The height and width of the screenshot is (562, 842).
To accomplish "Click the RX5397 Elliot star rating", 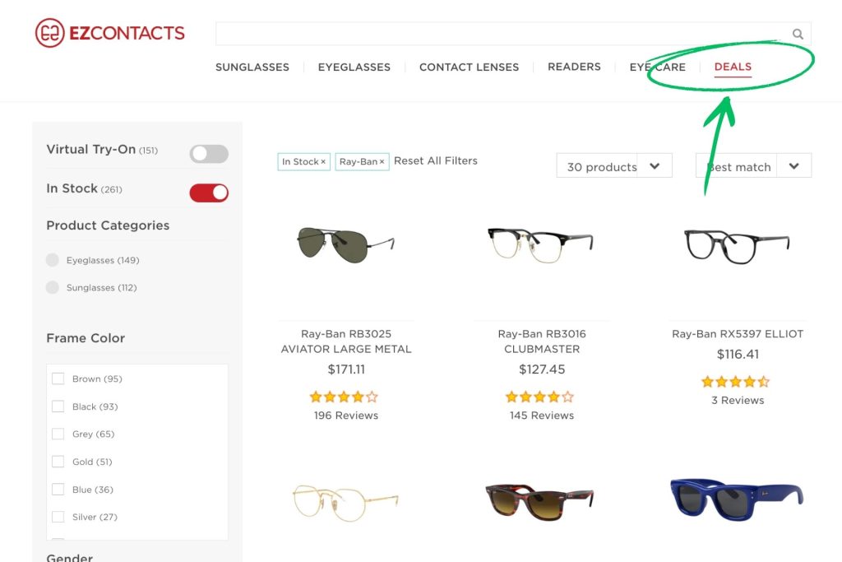I will tap(735, 382).
